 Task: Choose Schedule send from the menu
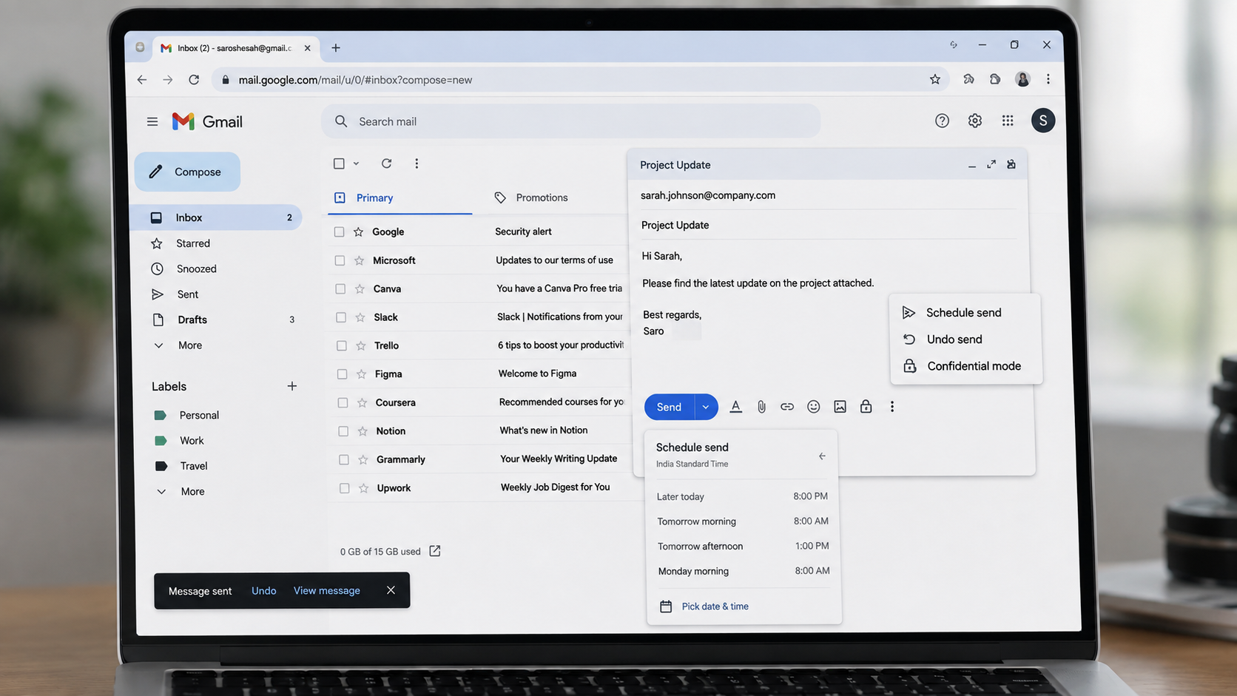tap(964, 313)
